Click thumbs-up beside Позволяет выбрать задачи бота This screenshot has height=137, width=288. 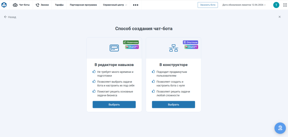tap(94, 81)
